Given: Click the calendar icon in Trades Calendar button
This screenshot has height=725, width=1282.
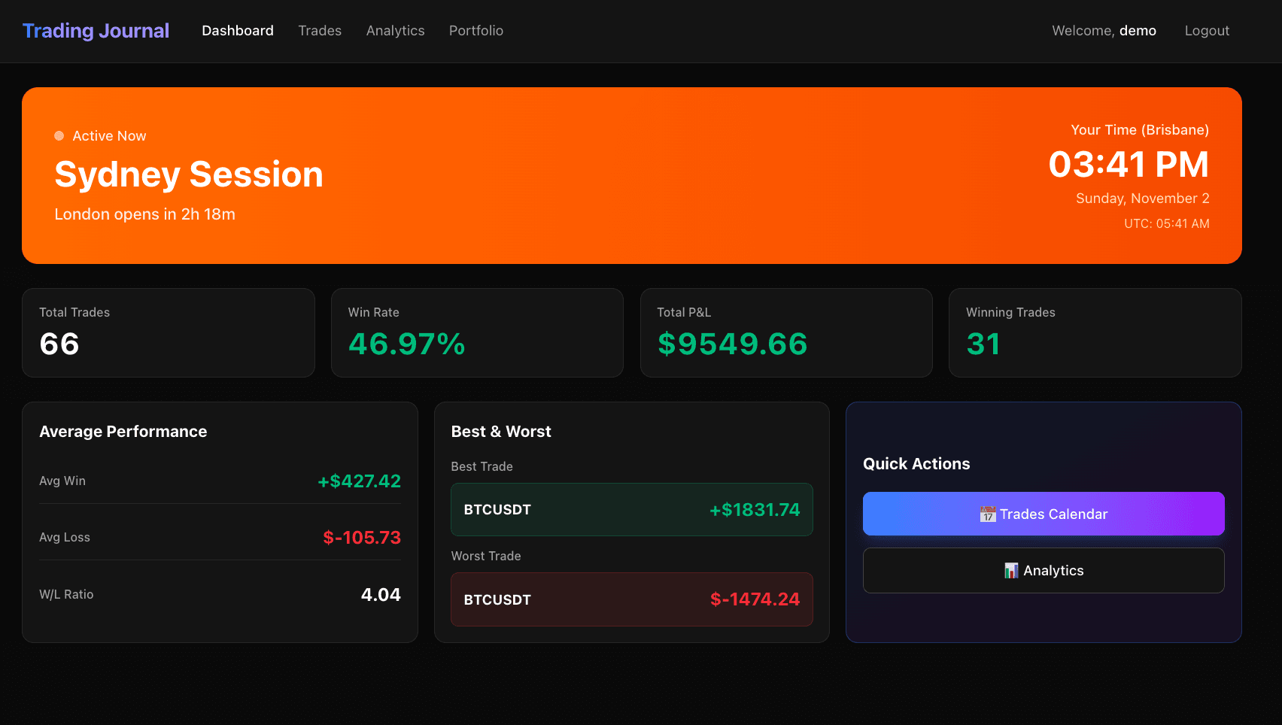Looking at the screenshot, I should click(x=988, y=514).
